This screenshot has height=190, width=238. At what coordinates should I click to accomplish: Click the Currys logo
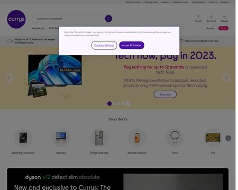pyautogui.click(x=16, y=19)
